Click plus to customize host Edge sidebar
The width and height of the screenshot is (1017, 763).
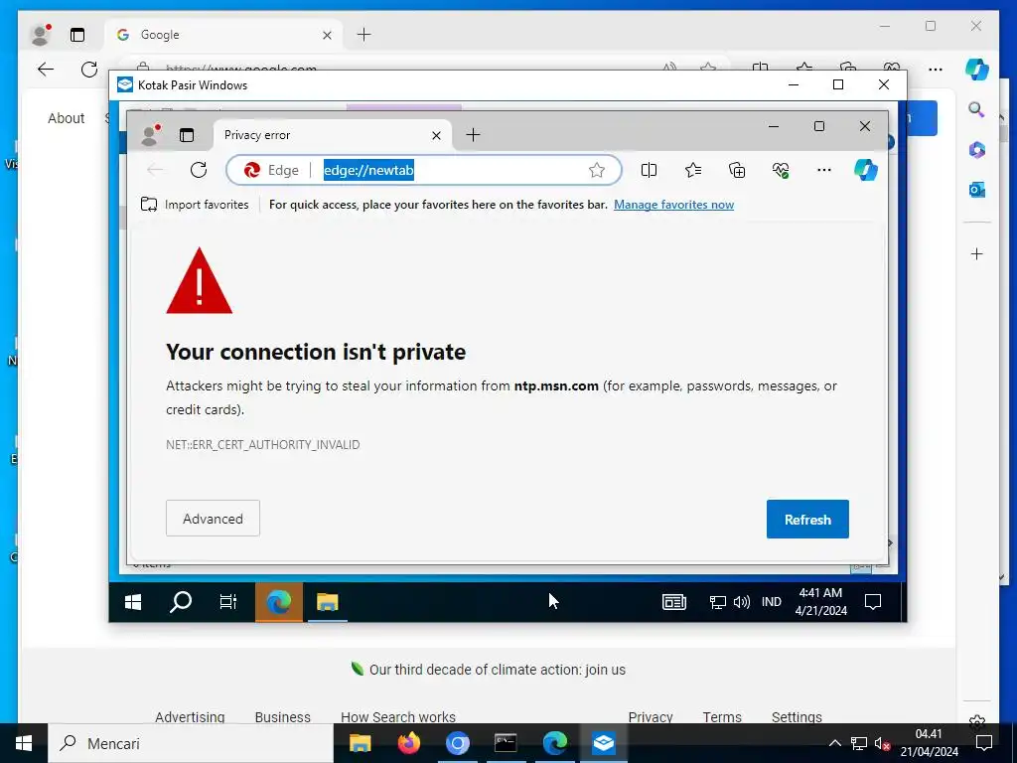(x=977, y=253)
